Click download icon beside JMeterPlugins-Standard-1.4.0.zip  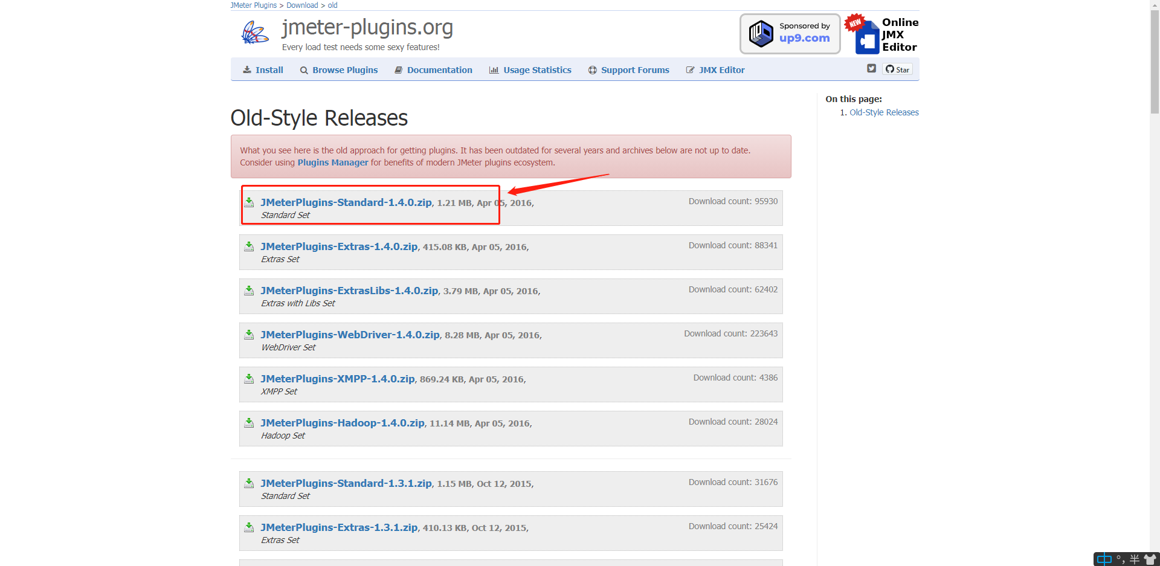(x=249, y=202)
